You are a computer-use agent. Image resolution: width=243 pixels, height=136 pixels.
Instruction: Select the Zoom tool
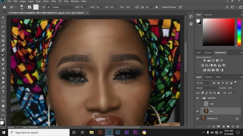coord(3,110)
